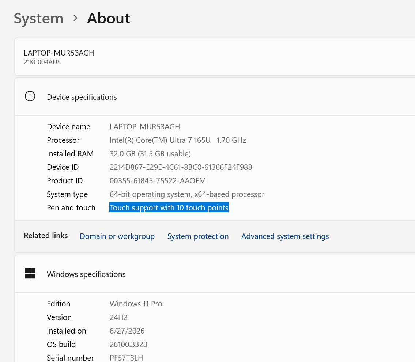
Task: Collapse the Windows specifications section header
Action: 215,274
